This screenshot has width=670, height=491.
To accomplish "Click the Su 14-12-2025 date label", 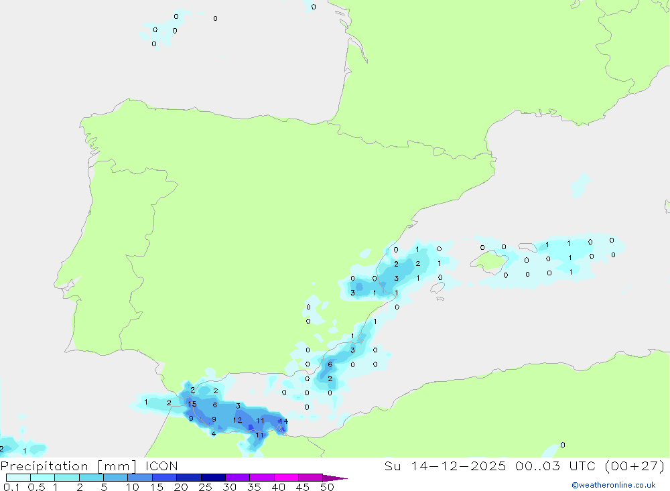I will pyautogui.click(x=446, y=466).
